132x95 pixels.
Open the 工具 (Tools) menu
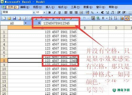(x=75, y=7)
